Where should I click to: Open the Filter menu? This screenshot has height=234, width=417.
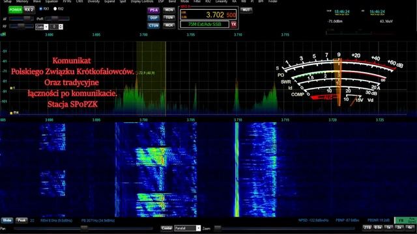click(x=197, y=1)
